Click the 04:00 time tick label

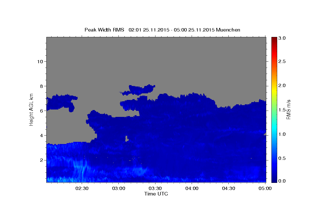coord(192,188)
